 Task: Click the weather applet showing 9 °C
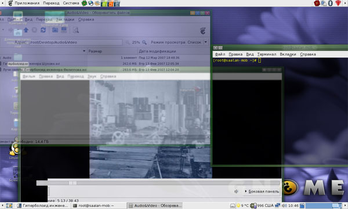[x=243, y=206]
